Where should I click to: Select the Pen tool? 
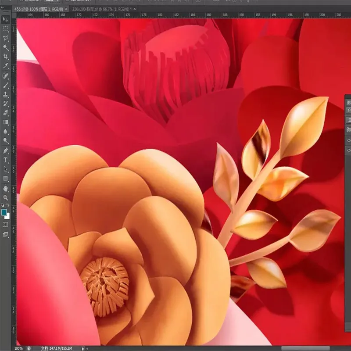click(x=6, y=150)
